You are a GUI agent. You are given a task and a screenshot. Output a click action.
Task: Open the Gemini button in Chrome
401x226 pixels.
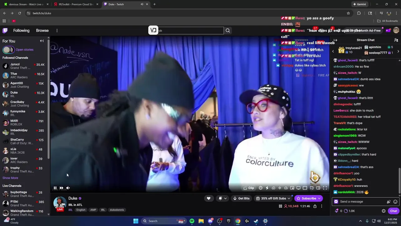click(x=359, y=4)
